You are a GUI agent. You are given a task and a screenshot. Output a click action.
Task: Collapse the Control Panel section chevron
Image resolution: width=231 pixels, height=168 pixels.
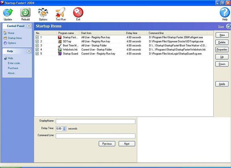click(29, 26)
